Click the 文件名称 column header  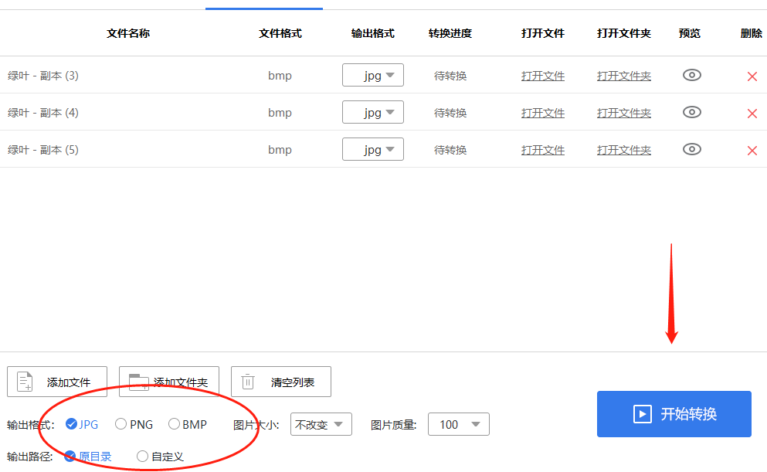[128, 33]
